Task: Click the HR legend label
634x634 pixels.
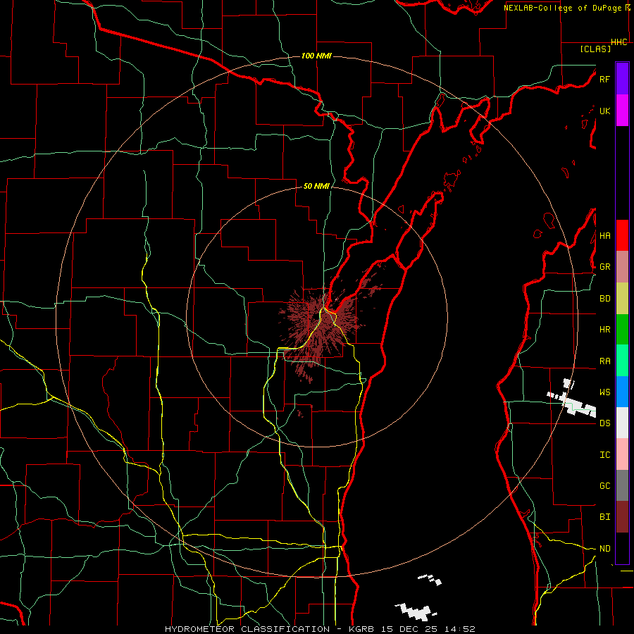Action: point(604,330)
